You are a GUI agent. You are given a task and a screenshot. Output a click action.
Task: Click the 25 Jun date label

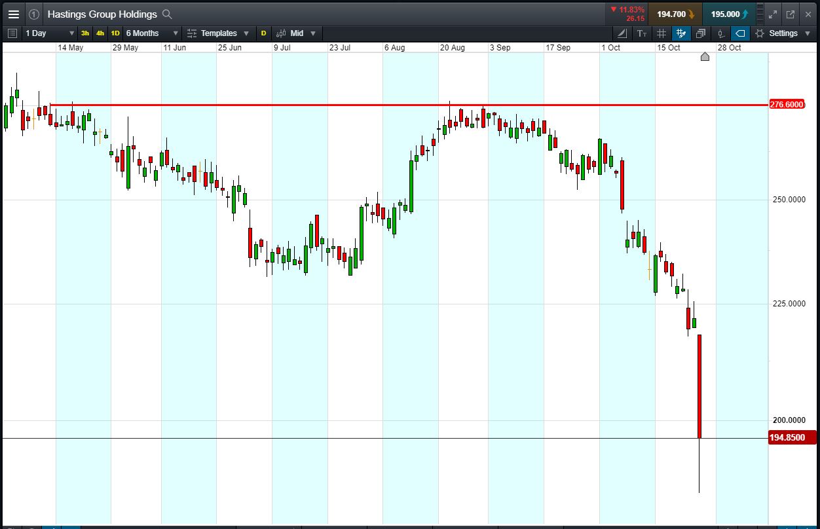230,48
